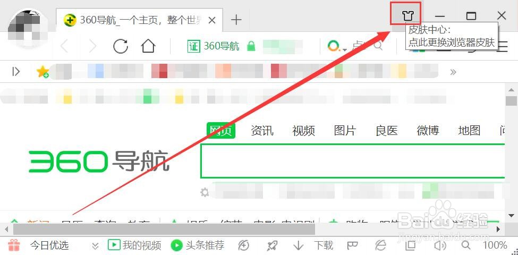
Task: Click the download arrow icon
Action: pyautogui.click(x=298, y=245)
